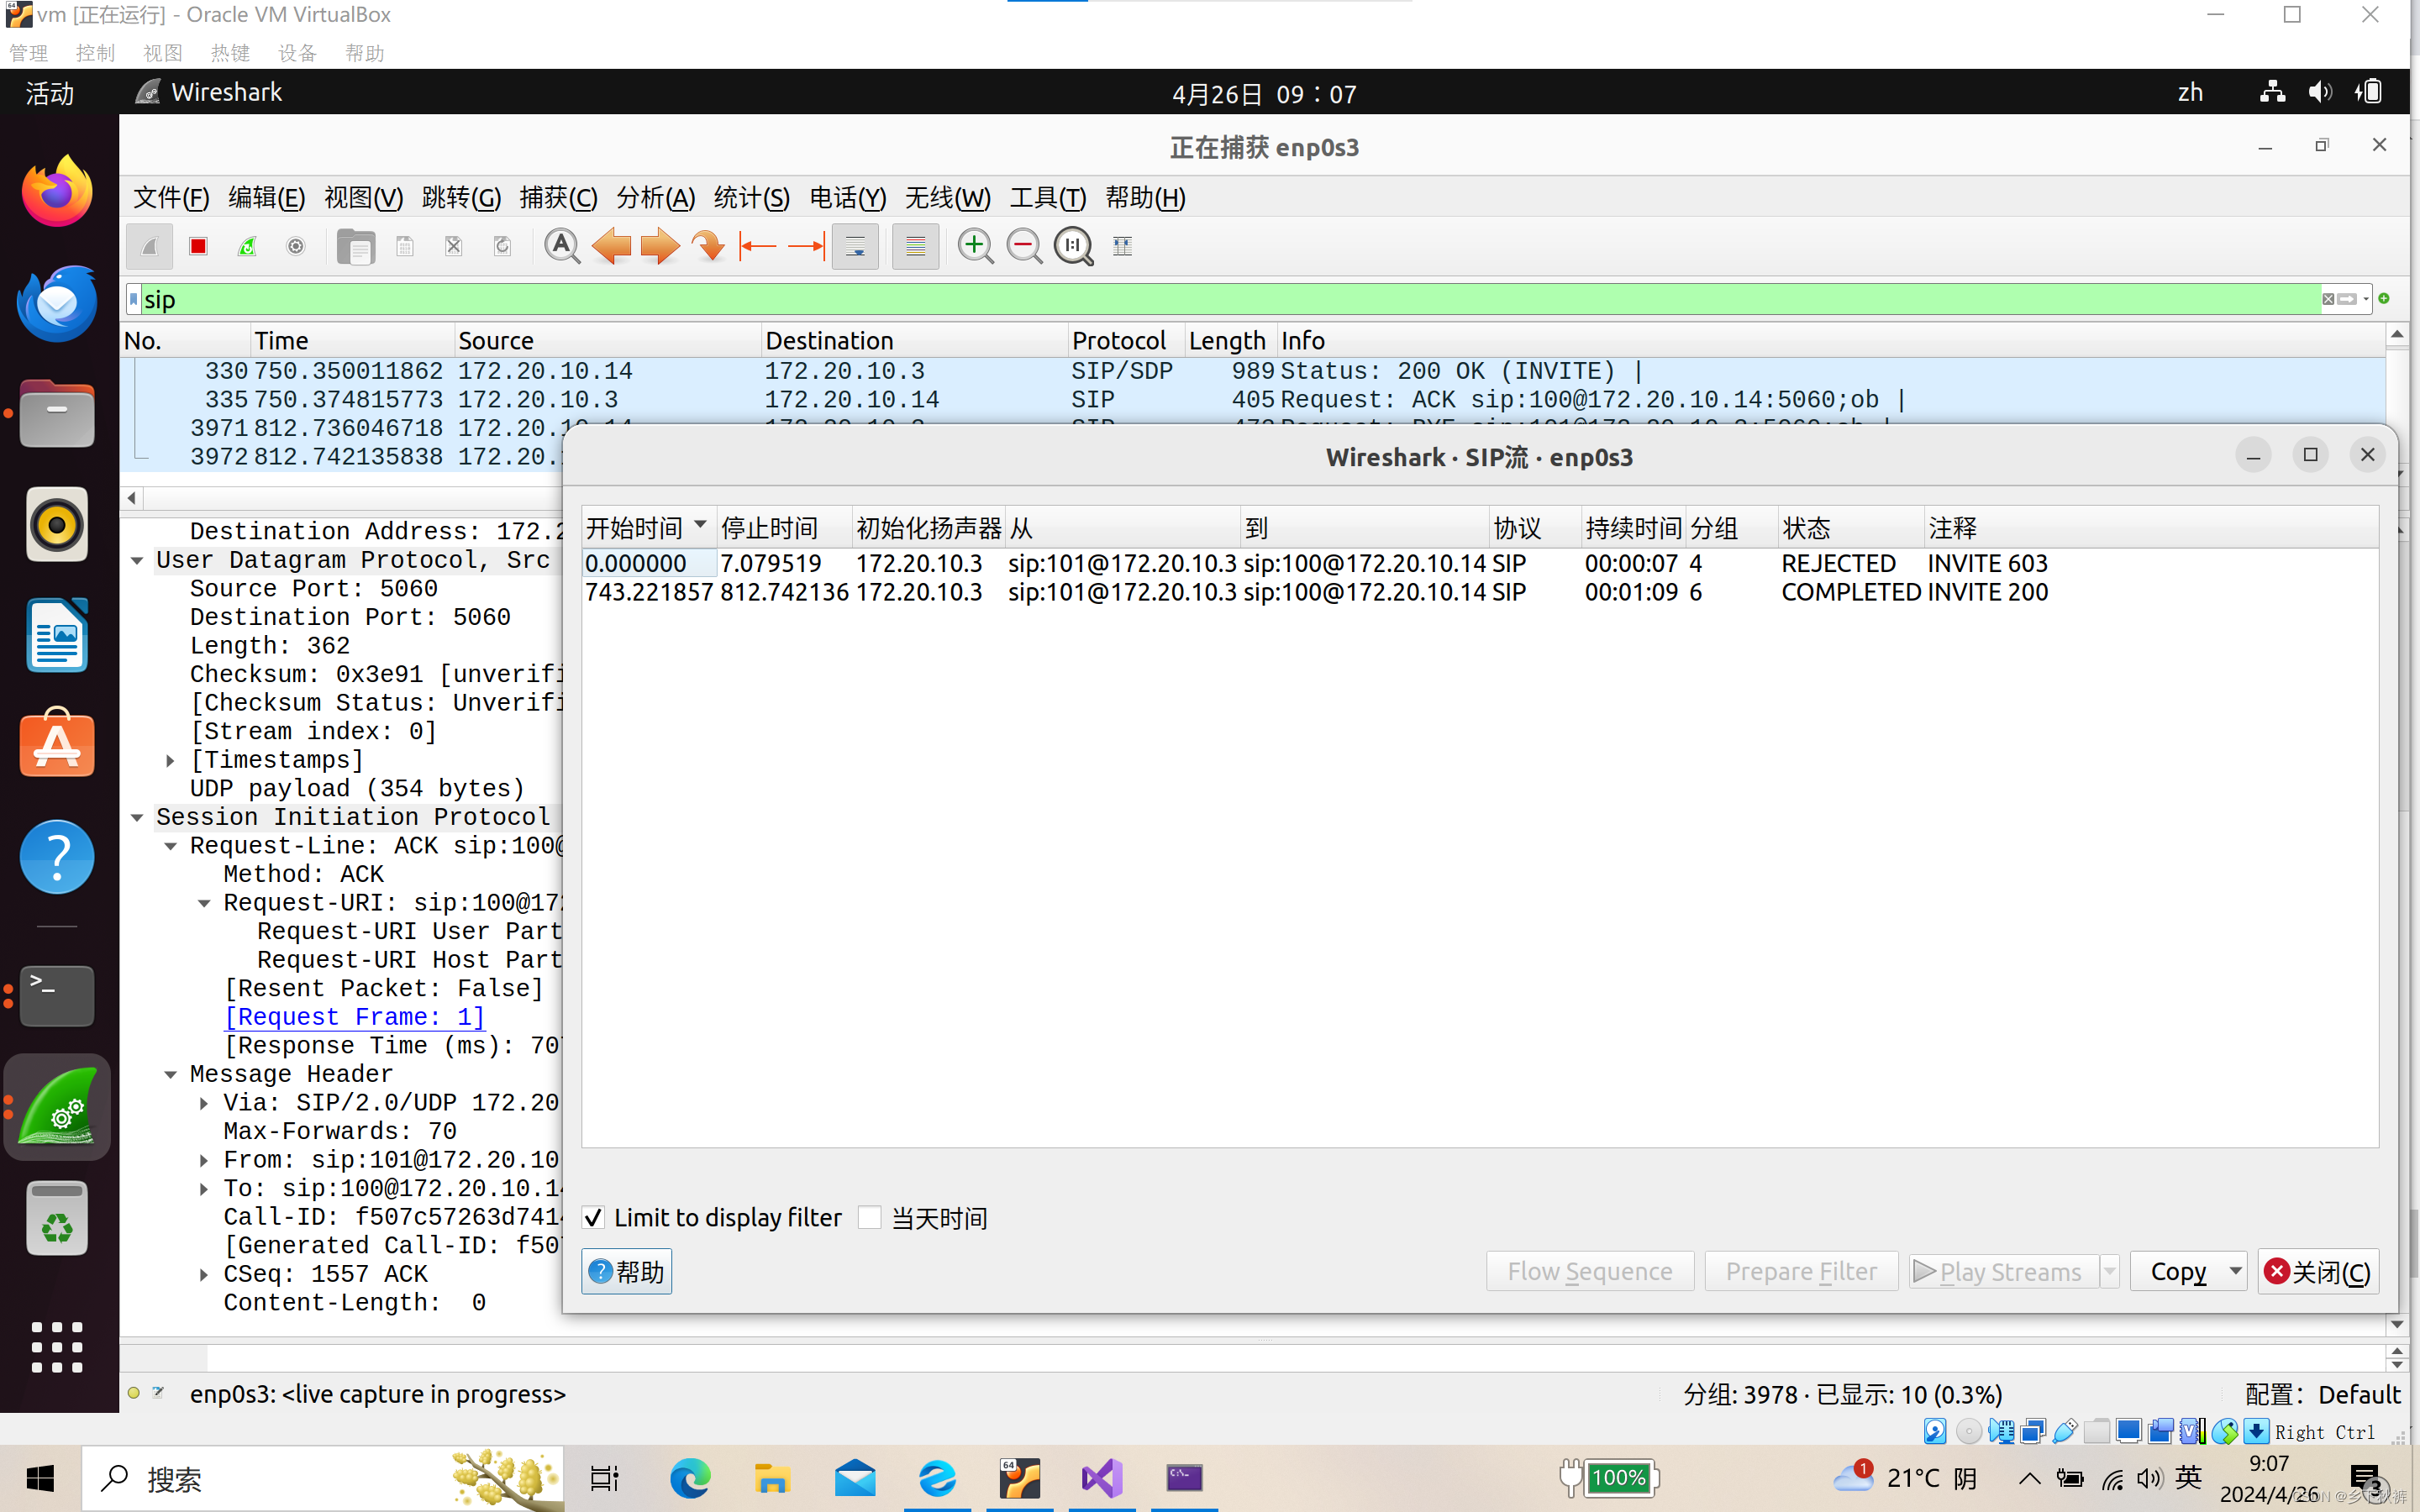Add a filter button plus icon
The height and width of the screenshot is (1512, 2420).
coord(2384,299)
